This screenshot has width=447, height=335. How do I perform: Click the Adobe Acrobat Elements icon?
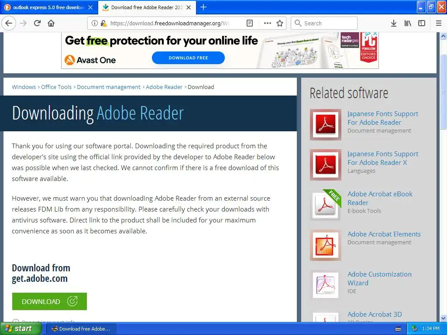tap(326, 245)
